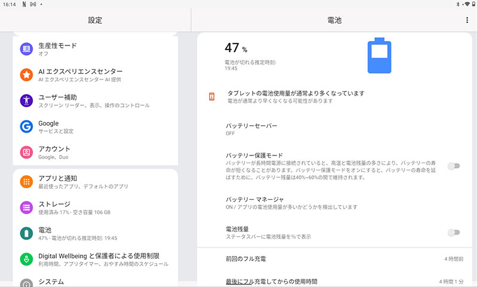The width and height of the screenshot is (478, 287).
Task: Open the バッテリーセーバー setting
Action: coord(335,129)
